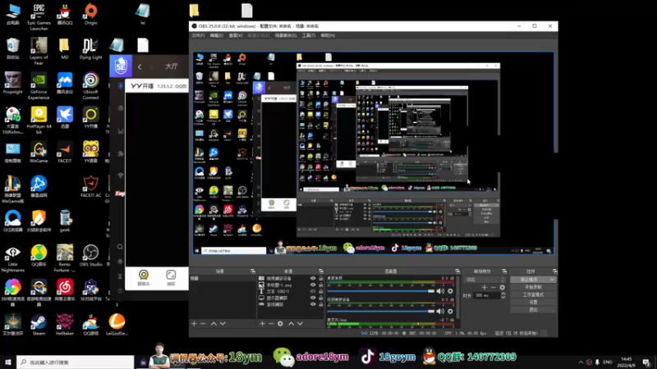Move scene down in Scenes panel

pyautogui.click(x=223, y=323)
